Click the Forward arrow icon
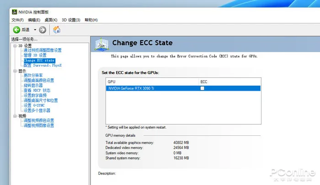Screen dimensions: 320x185 pos(43,30)
